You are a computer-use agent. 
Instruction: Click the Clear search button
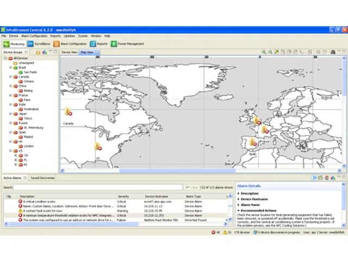[x=191, y=187]
